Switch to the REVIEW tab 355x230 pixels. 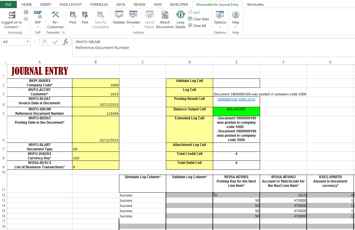coord(140,5)
